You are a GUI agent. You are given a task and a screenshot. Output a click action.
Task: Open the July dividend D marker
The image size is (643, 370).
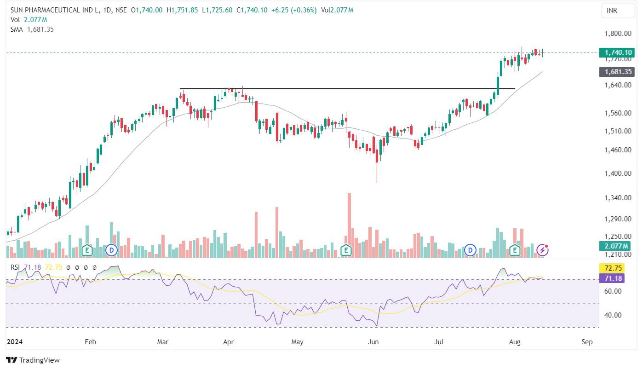pos(470,250)
